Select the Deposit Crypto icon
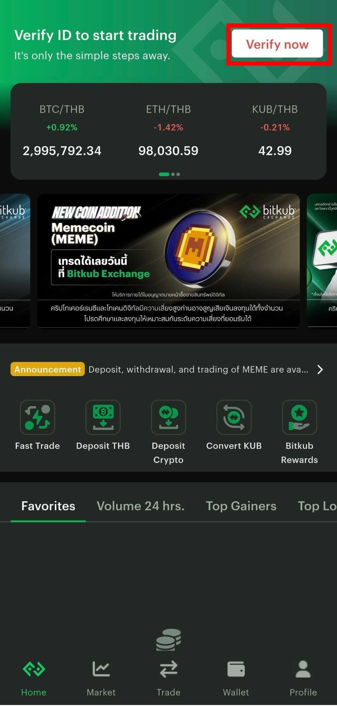Image resolution: width=337 pixels, height=706 pixels. coord(168,417)
